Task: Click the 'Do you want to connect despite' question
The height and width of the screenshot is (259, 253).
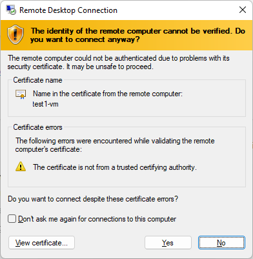Action: (x=93, y=199)
